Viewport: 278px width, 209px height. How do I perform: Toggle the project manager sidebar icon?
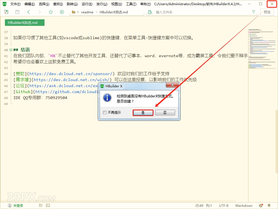tap(6, 12)
